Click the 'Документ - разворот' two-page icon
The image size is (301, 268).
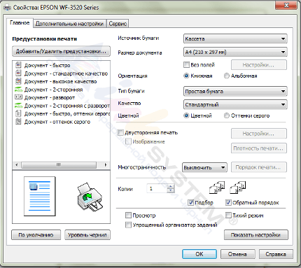click(x=18, y=97)
